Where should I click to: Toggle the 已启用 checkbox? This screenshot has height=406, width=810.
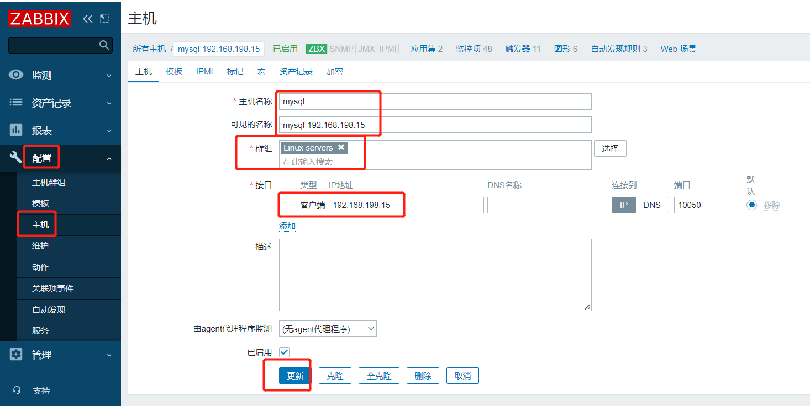coord(284,352)
